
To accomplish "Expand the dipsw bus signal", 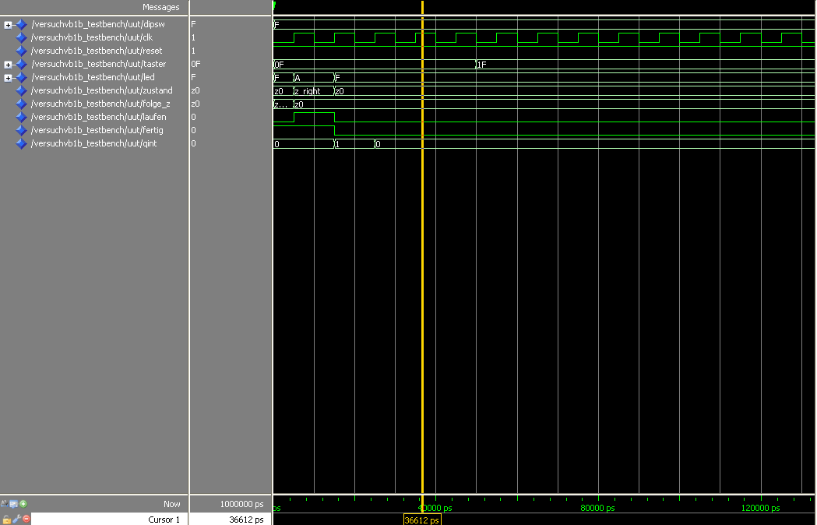I will [8, 25].
